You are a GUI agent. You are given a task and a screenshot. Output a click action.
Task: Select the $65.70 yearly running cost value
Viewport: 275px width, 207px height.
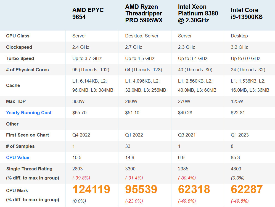[80, 113]
